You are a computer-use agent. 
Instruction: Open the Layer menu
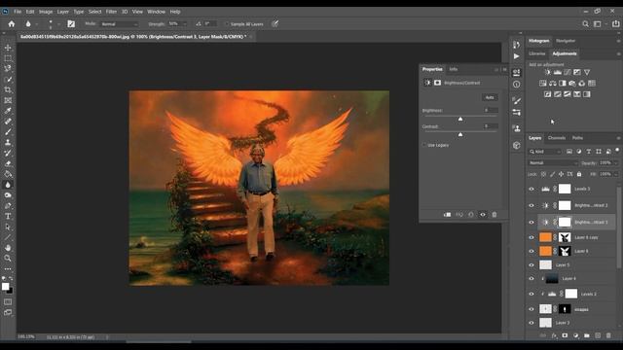(x=62, y=12)
